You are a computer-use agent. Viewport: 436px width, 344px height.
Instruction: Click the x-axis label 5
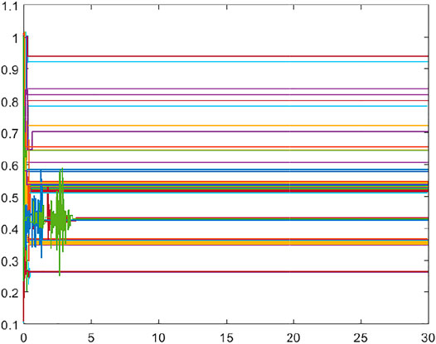(91, 338)
